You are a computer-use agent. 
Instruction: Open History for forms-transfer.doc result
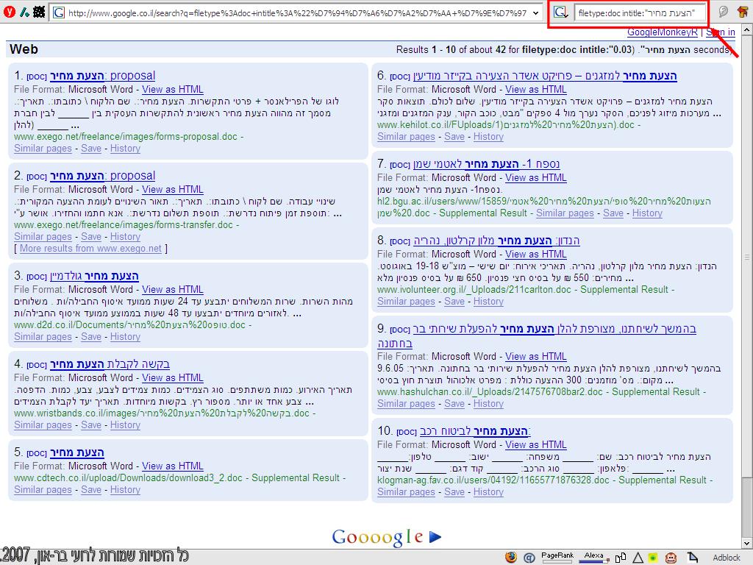(x=125, y=237)
